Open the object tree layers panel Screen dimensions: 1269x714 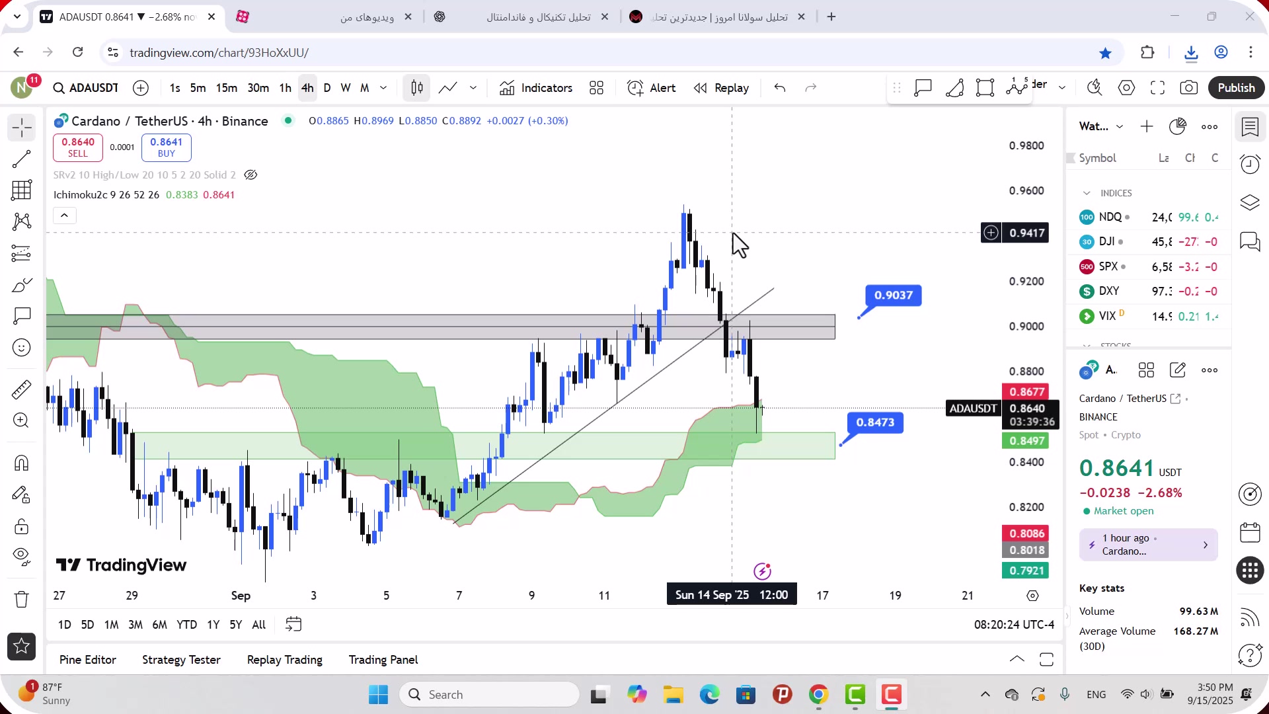click(x=1250, y=202)
